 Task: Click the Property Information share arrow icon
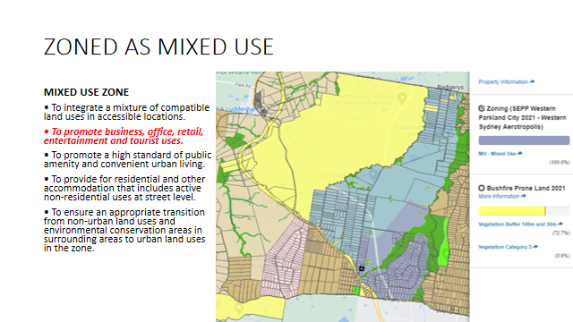tap(532, 81)
